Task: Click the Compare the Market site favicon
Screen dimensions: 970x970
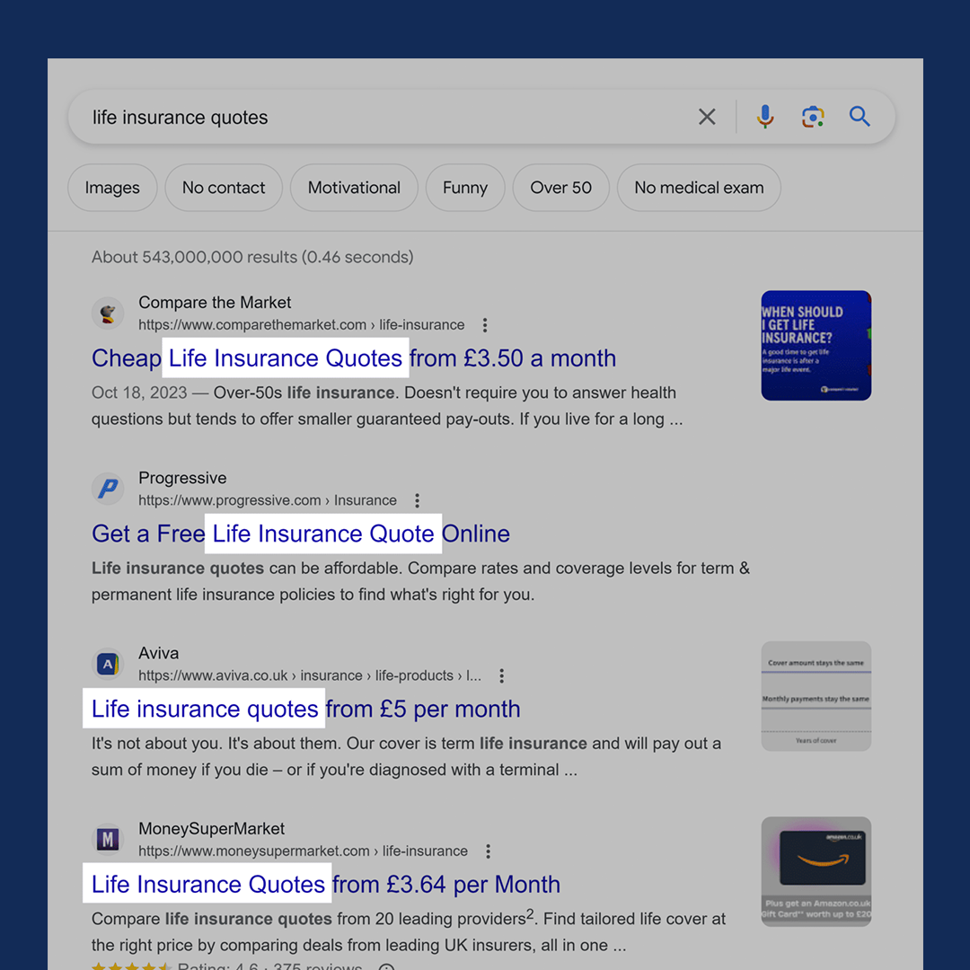Action: coord(108,313)
